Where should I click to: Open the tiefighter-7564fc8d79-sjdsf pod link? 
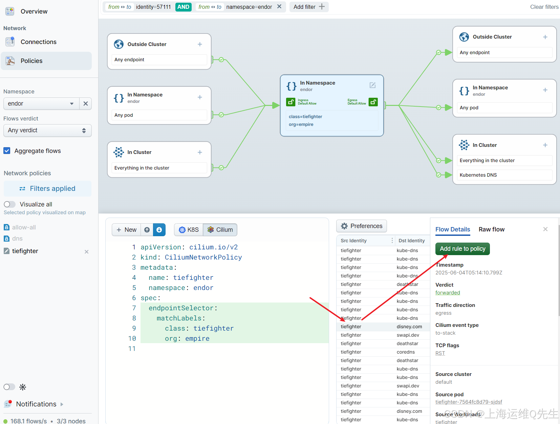pos(469,402)
